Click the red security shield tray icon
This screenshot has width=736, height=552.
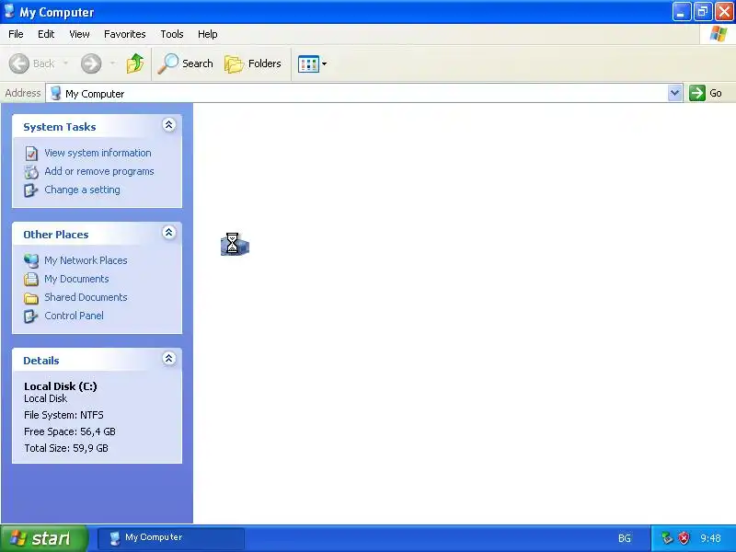click(684, 538)
